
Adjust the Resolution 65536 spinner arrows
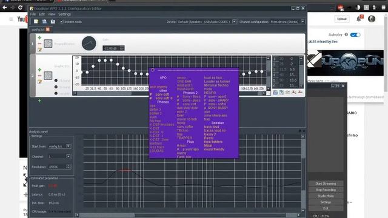click(x=69, y=167)
